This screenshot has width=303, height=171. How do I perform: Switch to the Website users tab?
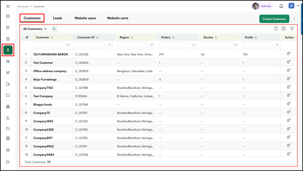click(85, 18)
